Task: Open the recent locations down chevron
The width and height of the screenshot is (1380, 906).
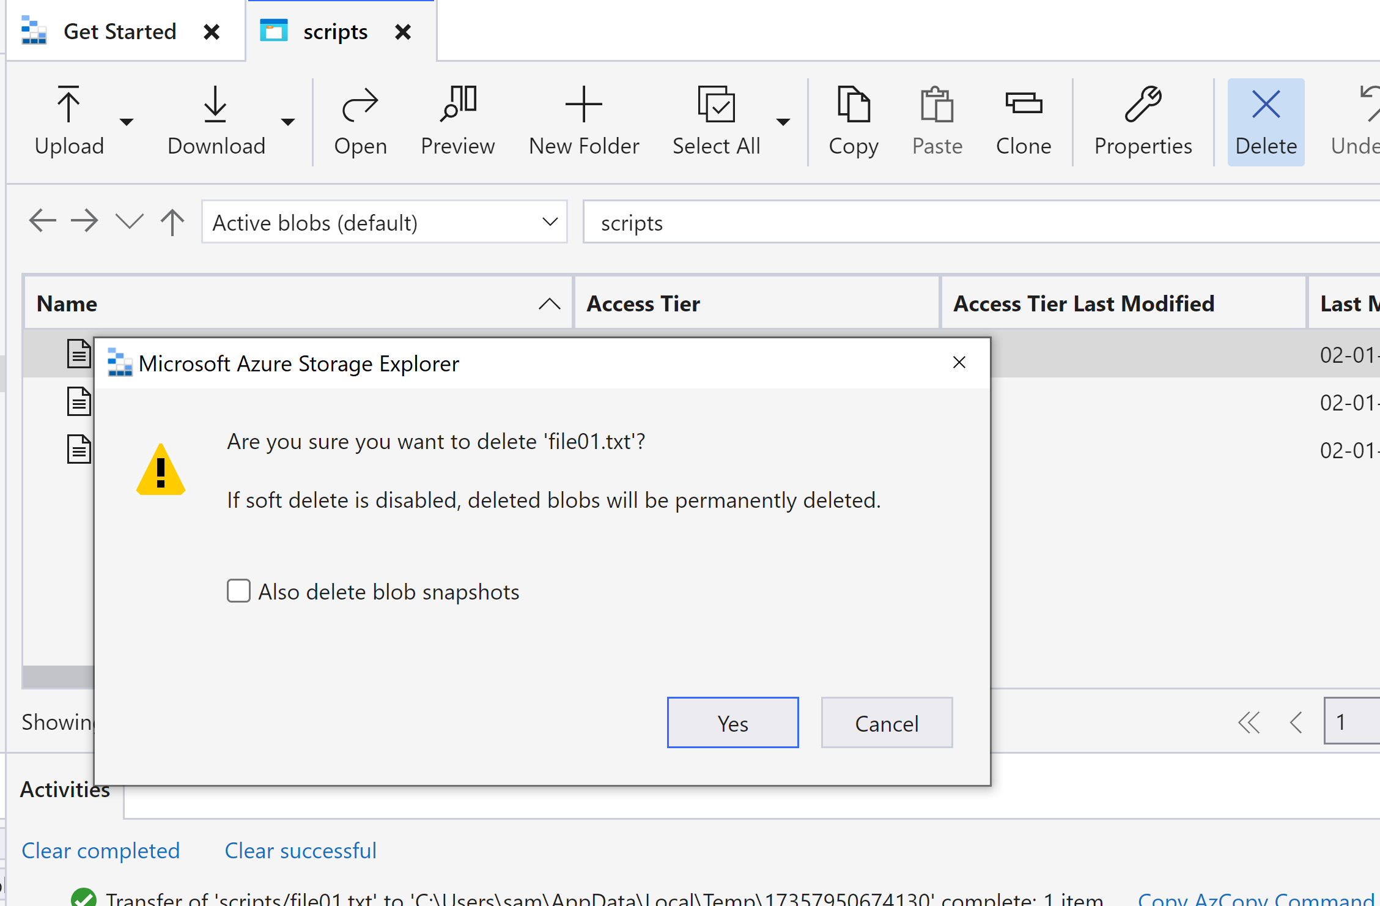Action: pyautogui.click(x=129, y=221)
